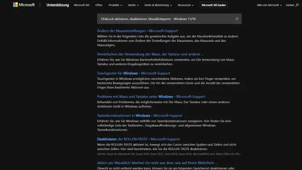Click description starting 'Wenn die ROLLEN-TASTE aktiviert'
Screen dimensions: 302x170
[x=167, y=147]
